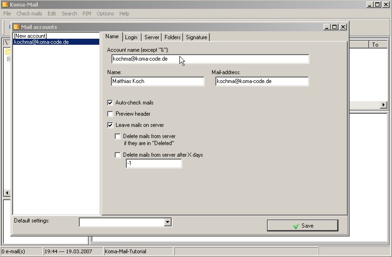
Task: Select [New account] in the accounts list
Action: tap(56, 36)
